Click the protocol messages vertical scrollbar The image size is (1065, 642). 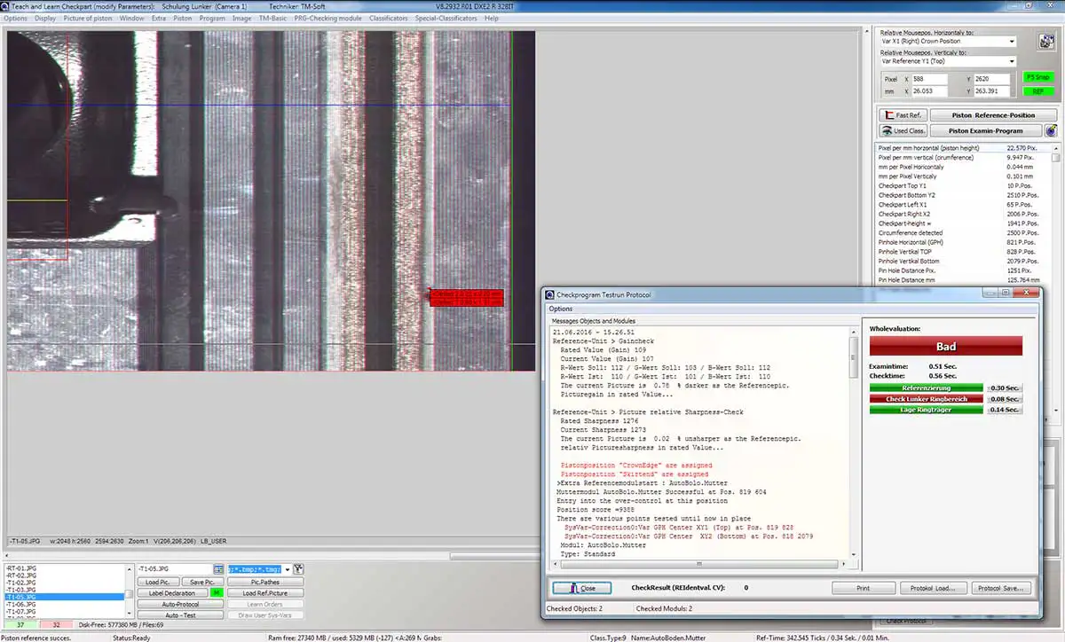pos(854,443)
